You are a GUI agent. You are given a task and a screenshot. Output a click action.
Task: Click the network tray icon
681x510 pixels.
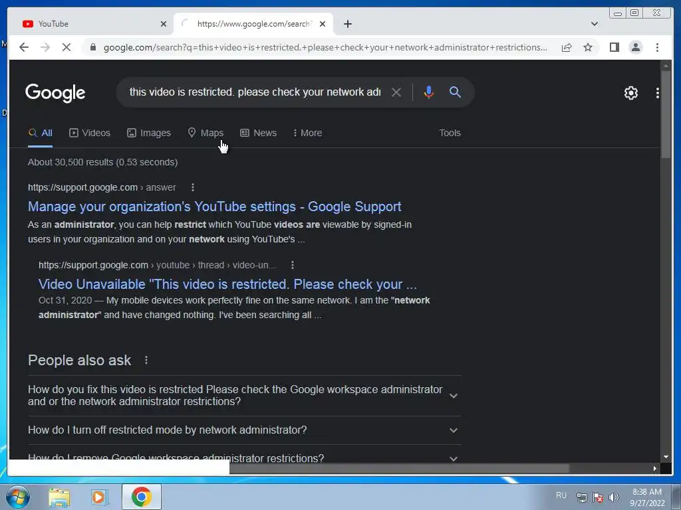point(581,497)
